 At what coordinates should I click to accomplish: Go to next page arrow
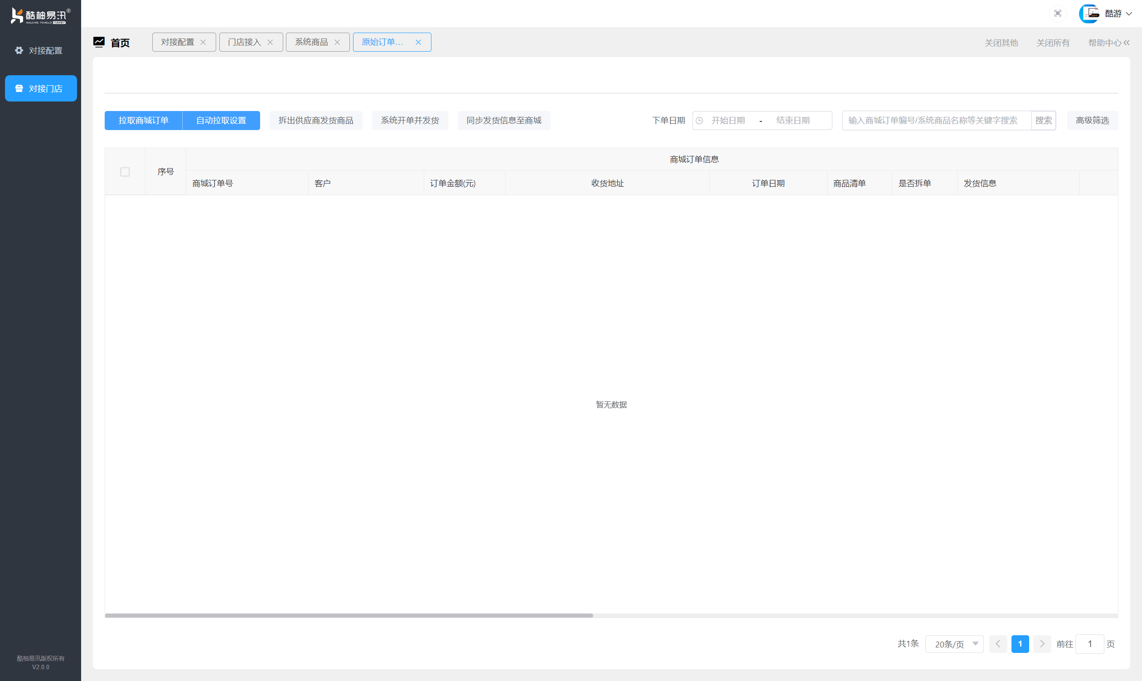point(1042,644)
